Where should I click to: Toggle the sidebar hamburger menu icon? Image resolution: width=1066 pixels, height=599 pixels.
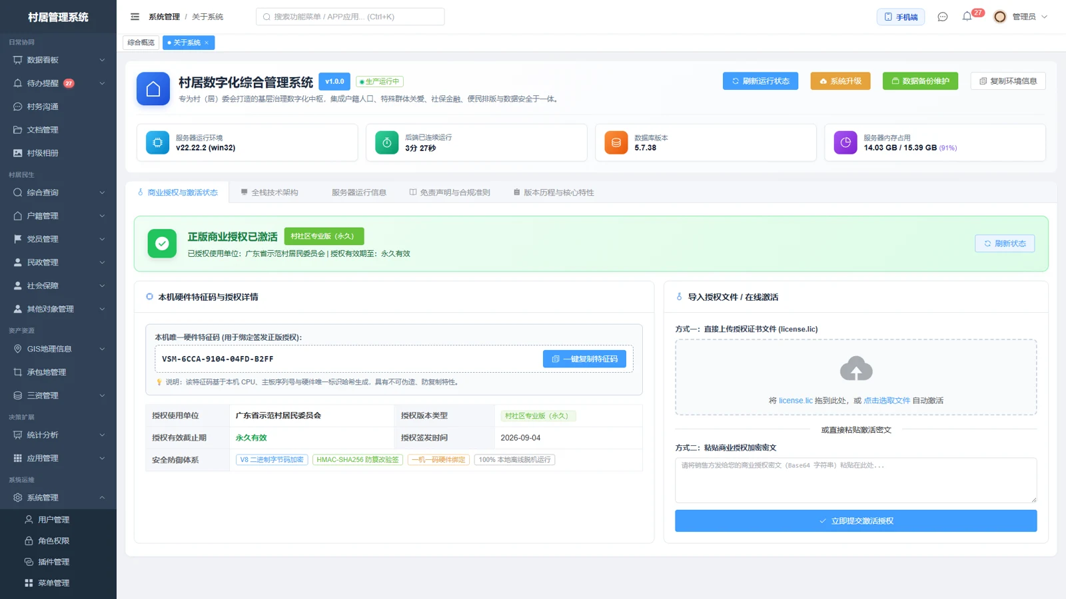pyautogui.click(x=135, y=17)
